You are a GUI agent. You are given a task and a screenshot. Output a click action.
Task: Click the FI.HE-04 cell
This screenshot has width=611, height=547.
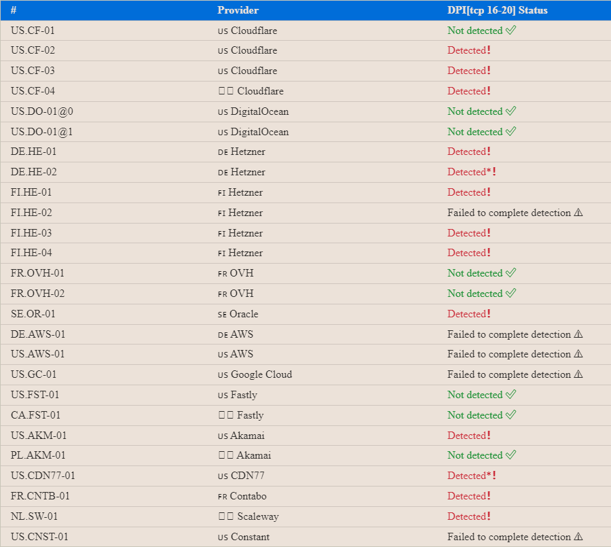pos(31,252)
